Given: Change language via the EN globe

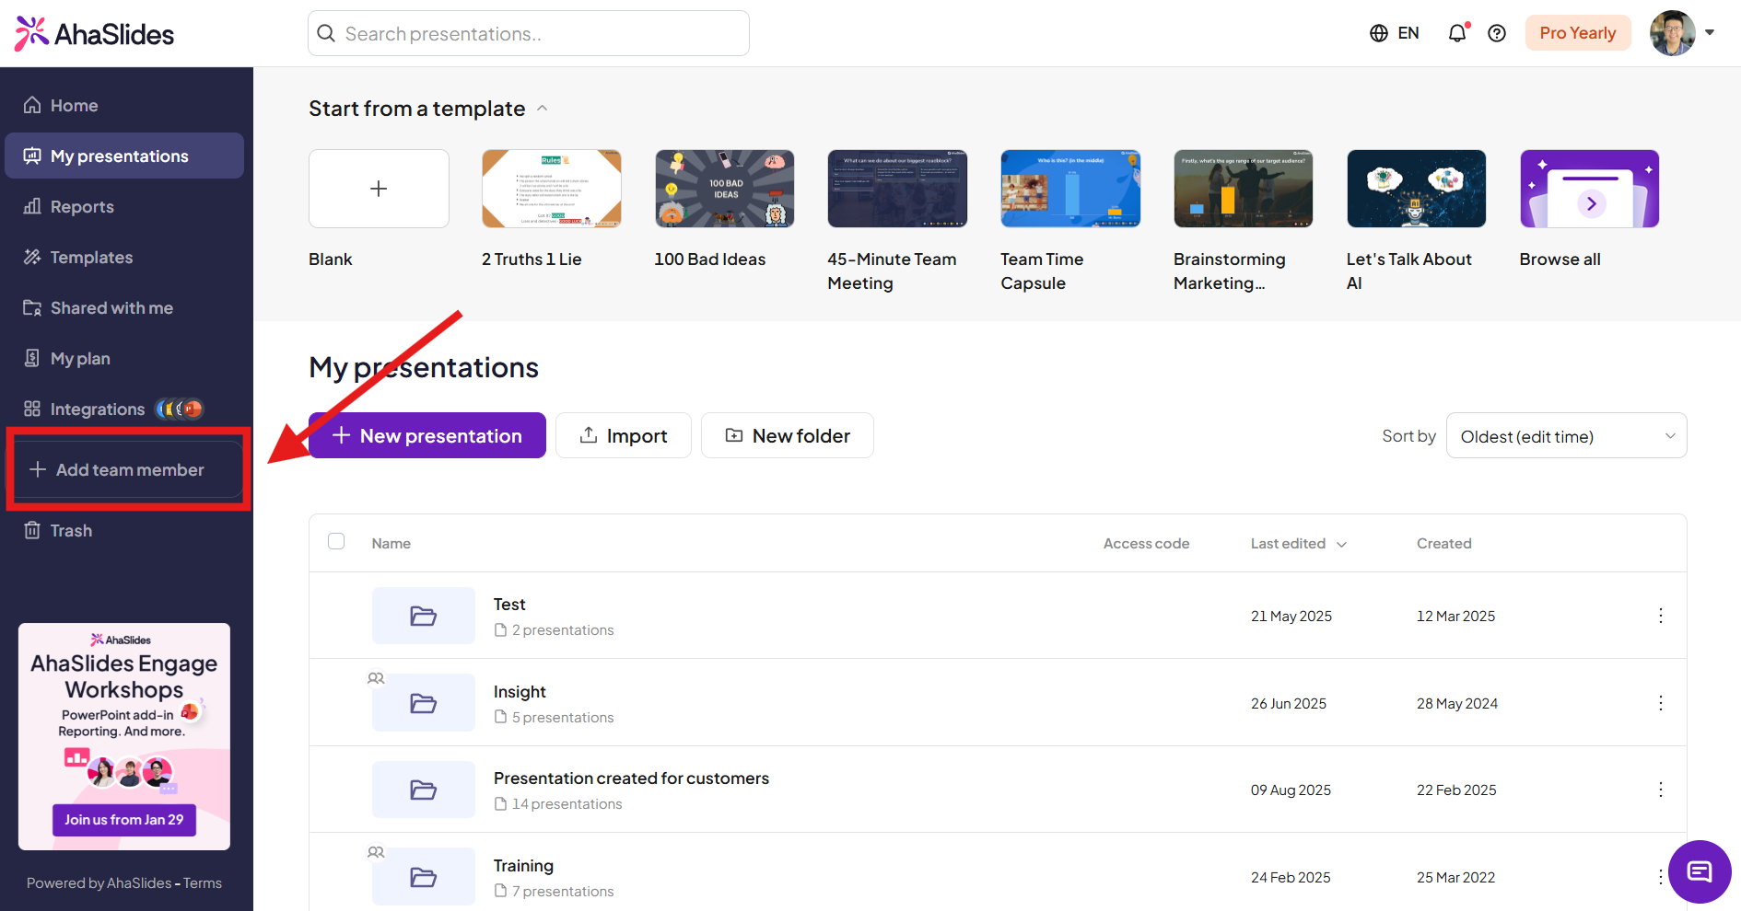Looking at the screenshot, I should pyautogui.click(x=1394, y=34).
